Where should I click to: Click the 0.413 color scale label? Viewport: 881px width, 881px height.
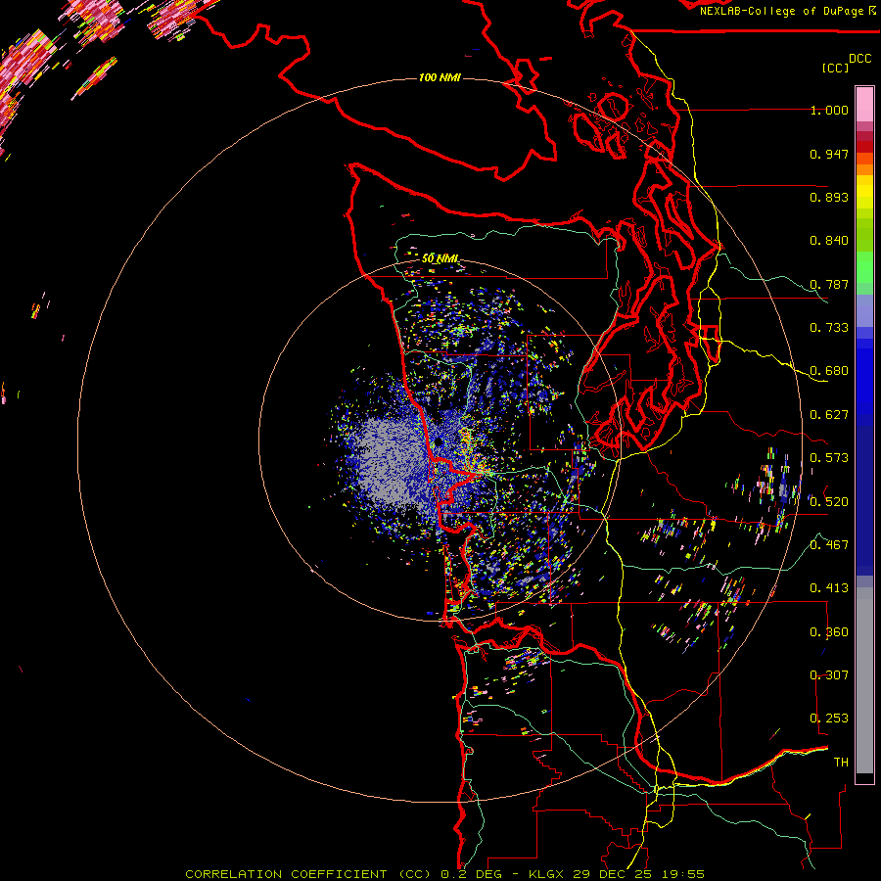pos(829,588)
